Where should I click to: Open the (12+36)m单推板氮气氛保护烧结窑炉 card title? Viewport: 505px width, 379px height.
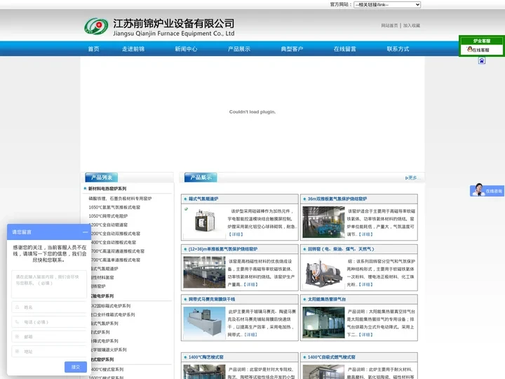tap(223, 249)
